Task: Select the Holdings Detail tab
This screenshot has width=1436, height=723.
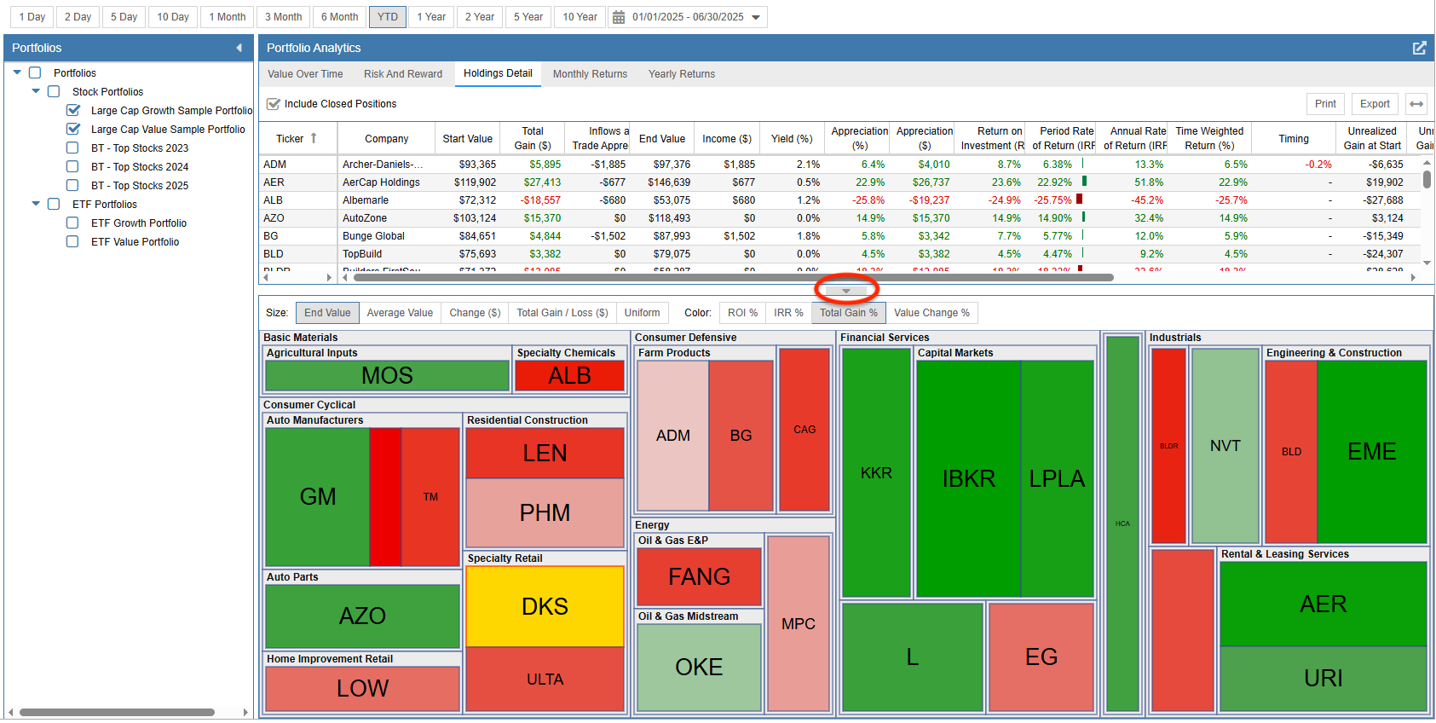Action: point(498,74)
